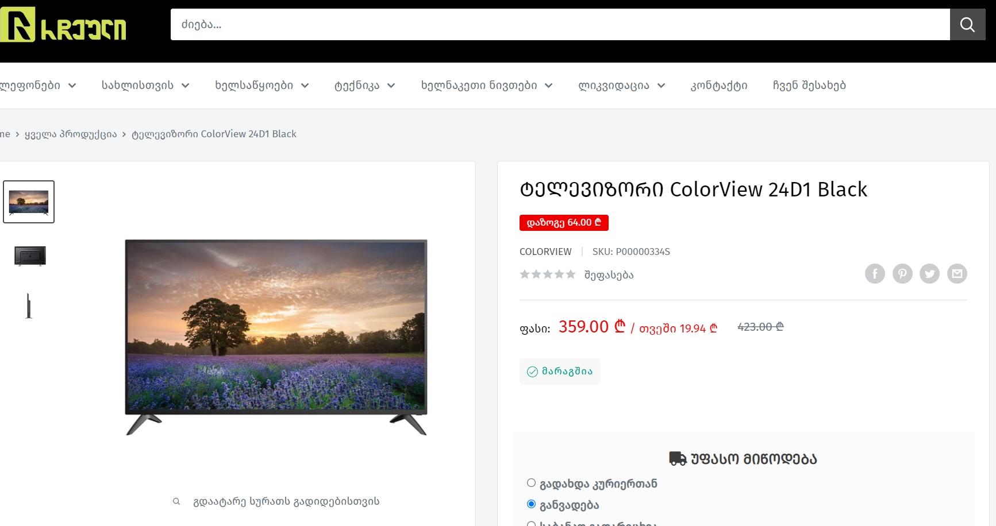Click the თვეში 19.94 monthly price

click(678, 328)
